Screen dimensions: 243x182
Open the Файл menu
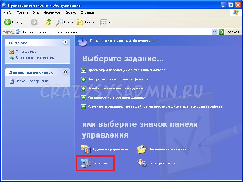tap(8, 12)
